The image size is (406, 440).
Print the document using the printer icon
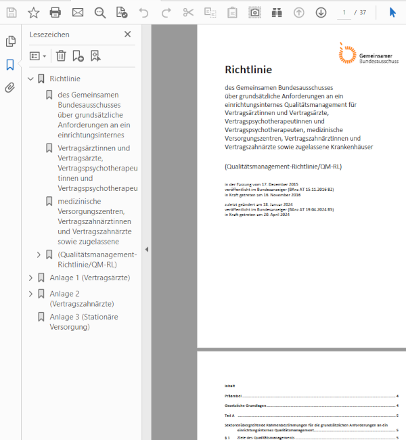(x=55, y=12)
